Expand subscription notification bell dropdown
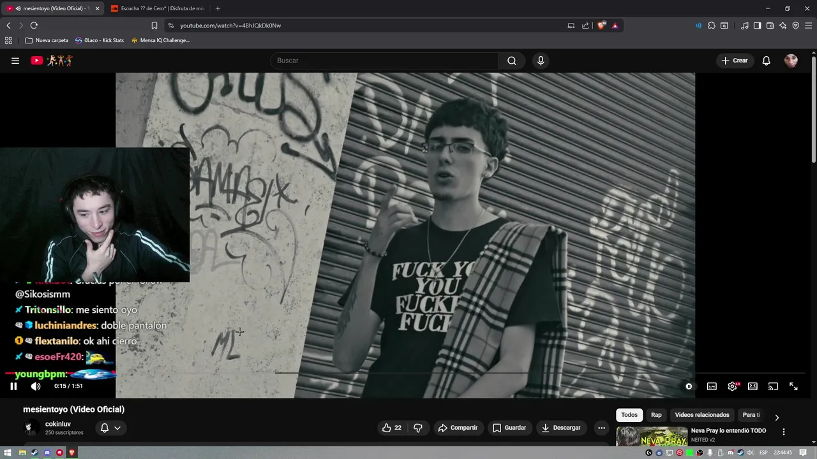 point(110,428)
